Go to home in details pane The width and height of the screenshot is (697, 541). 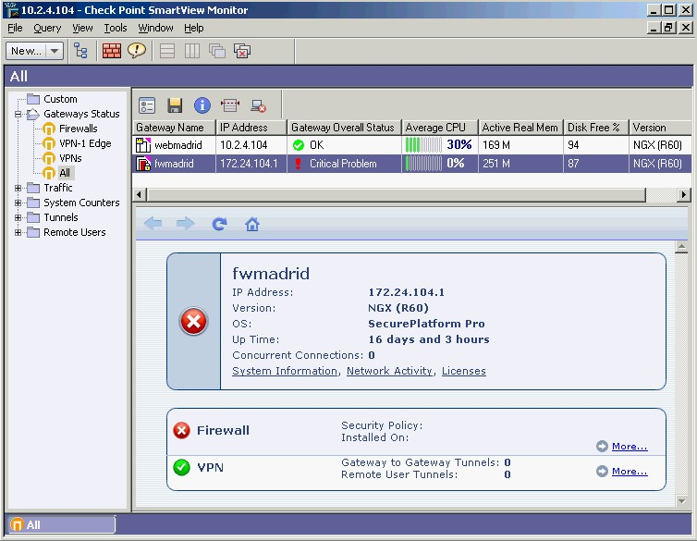coord(251,224)
